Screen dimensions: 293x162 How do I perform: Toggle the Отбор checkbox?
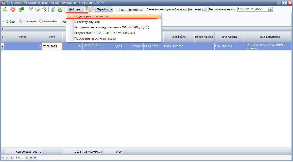[4, 22]
